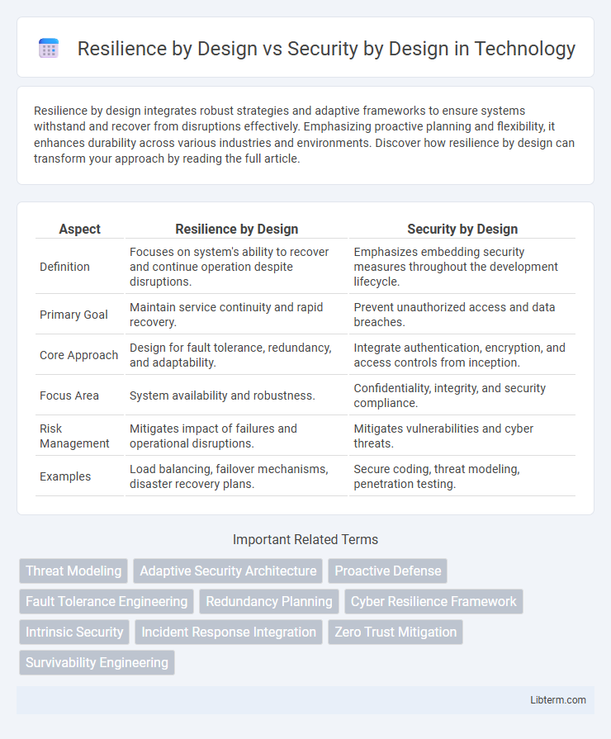The image size is (611, 739).
Task: Click the Survivability Engineering tag
Action: (96, 662)
